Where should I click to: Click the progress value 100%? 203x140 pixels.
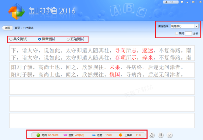(x=109, y=135)
